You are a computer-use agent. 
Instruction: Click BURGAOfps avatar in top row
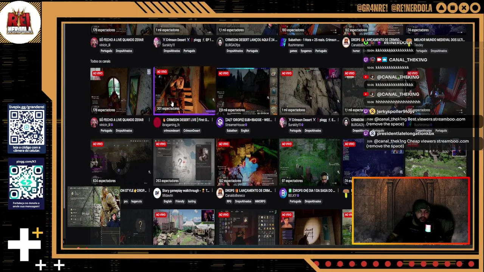220,42
